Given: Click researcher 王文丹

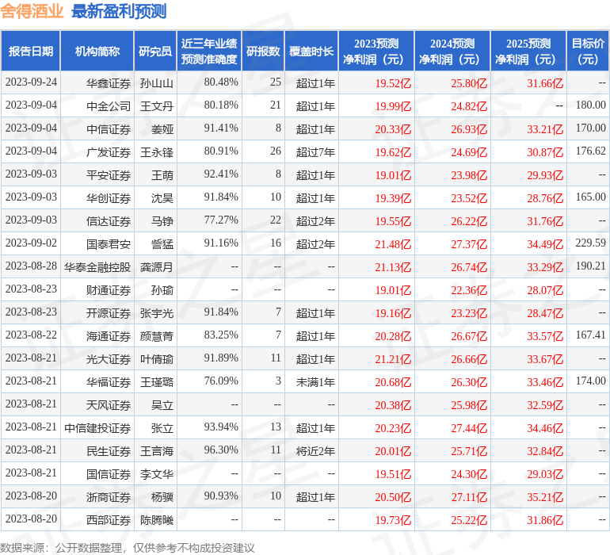Looking at the screenshot, I should coord(157,106).
